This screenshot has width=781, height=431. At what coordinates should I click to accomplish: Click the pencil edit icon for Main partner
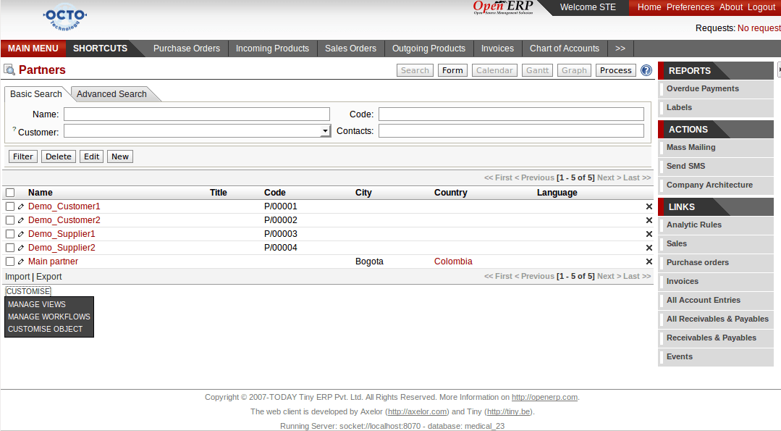pos(21,261)
